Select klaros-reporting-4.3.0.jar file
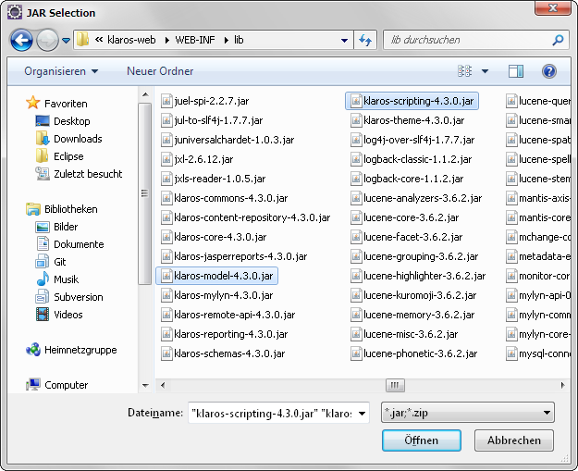The width and height of the screenshot is (578, 471). 225,334
